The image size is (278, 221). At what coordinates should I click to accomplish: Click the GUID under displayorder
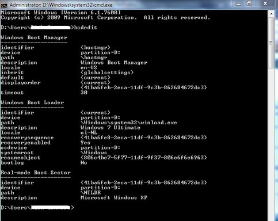(x=144, y=87)
